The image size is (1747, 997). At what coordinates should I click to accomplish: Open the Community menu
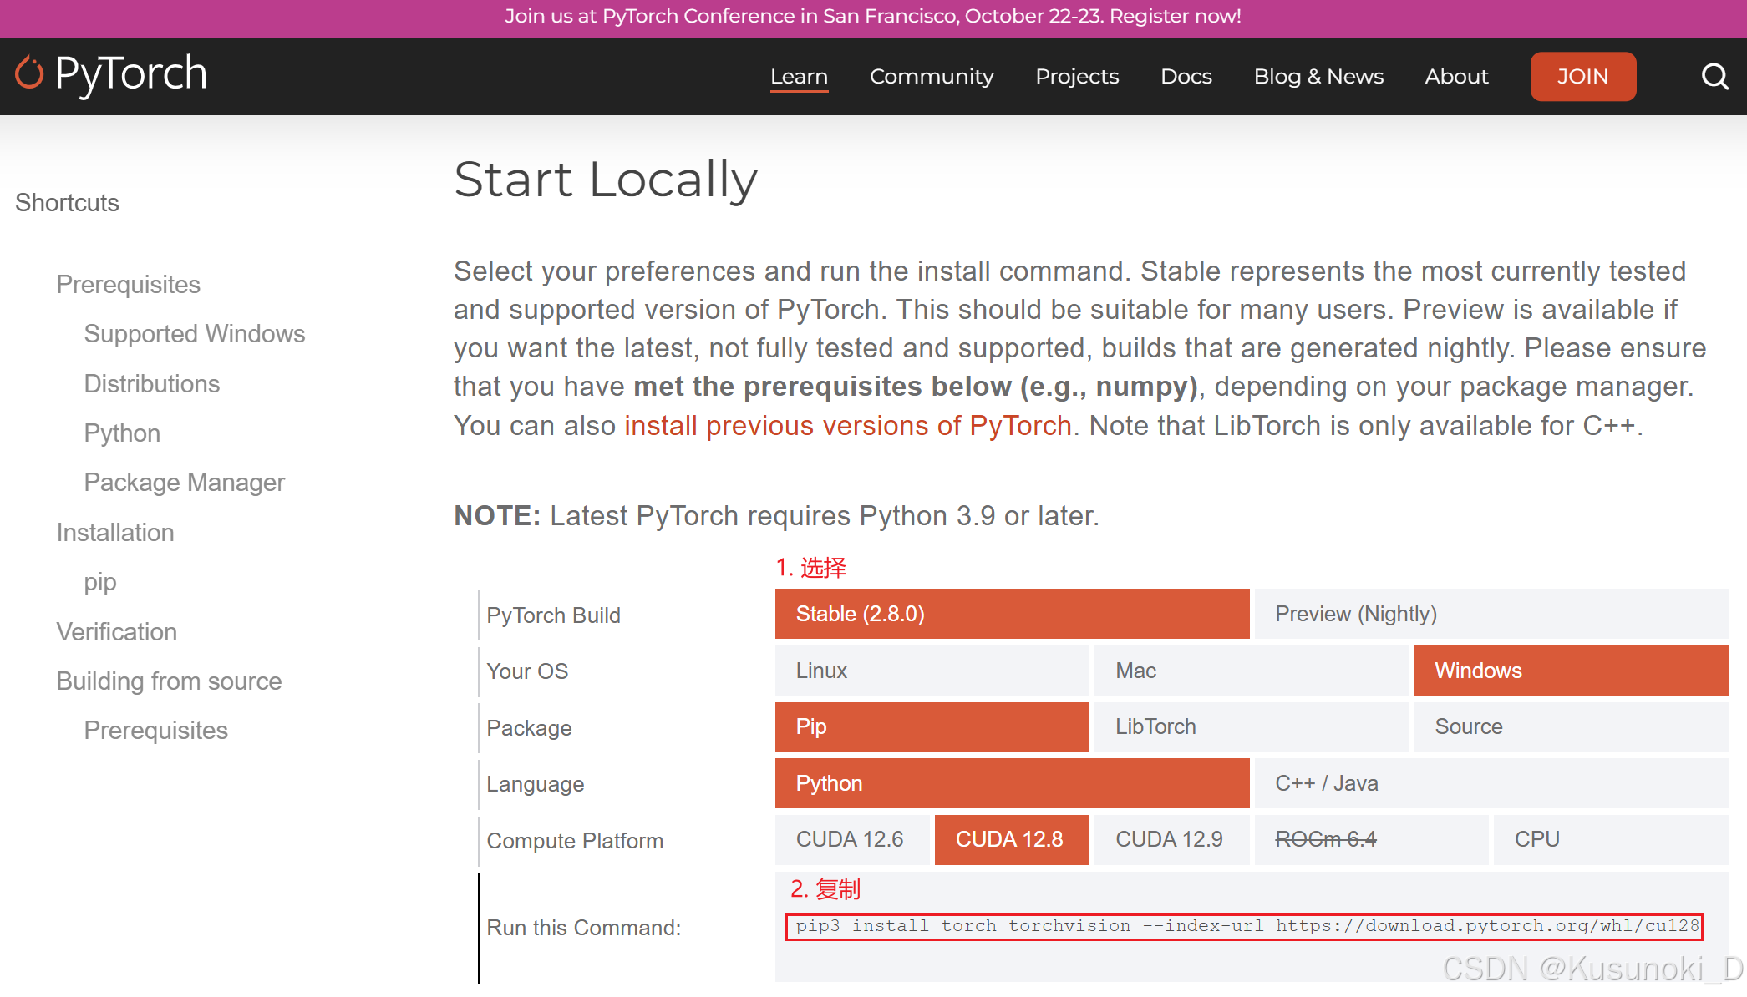[x=932, y=77]
